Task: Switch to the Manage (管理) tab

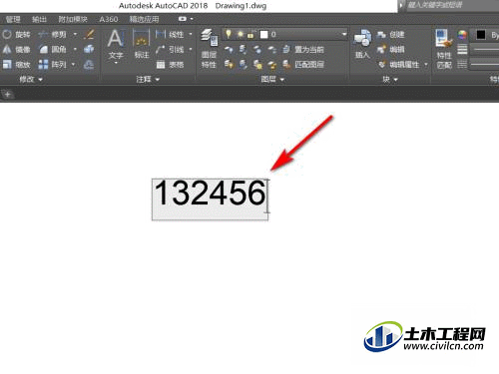Action: point(13,19)
